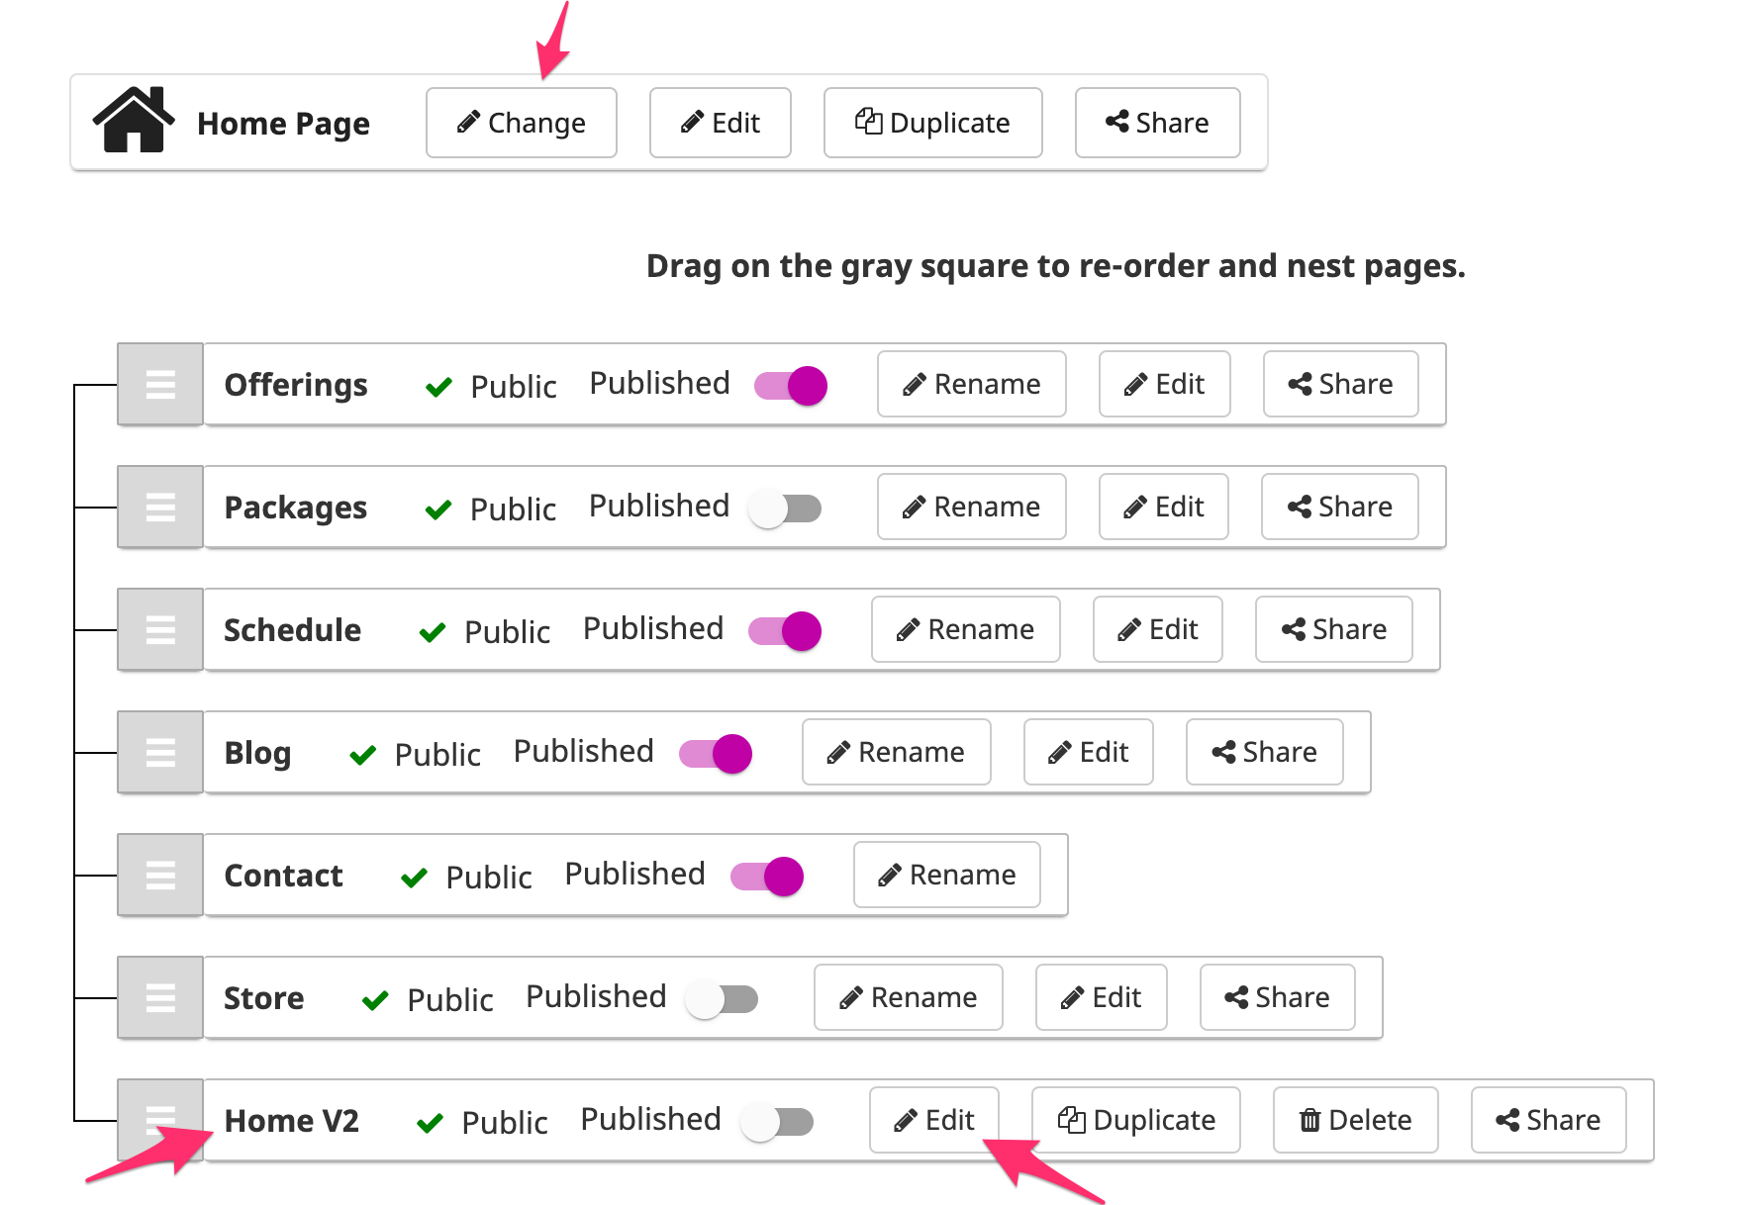Click the Schedule Public checkmark

coord(433,632)
